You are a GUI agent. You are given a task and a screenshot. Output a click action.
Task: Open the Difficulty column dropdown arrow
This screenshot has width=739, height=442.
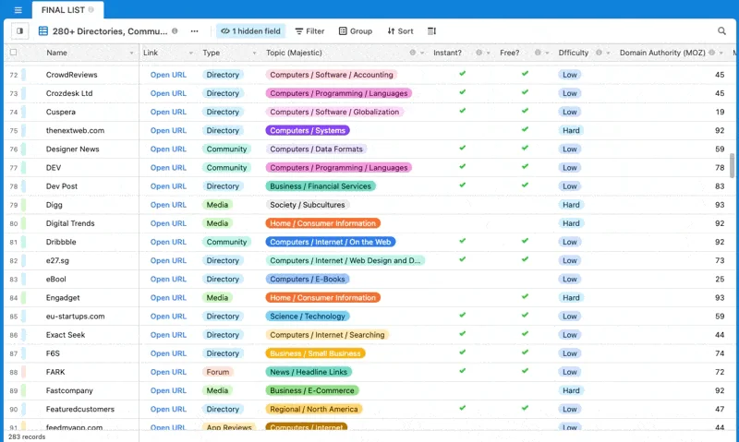pyautogui.click(x=608, y=54)
